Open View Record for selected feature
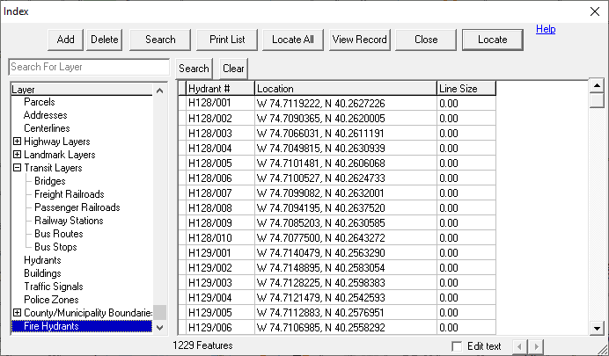 pos(359,40)
